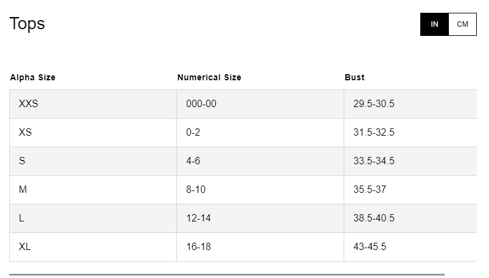The height and width of the screenshot is (278, 489).
Task: Click the horizontal scrollbar below the table
Action: [x=227, y=274]
